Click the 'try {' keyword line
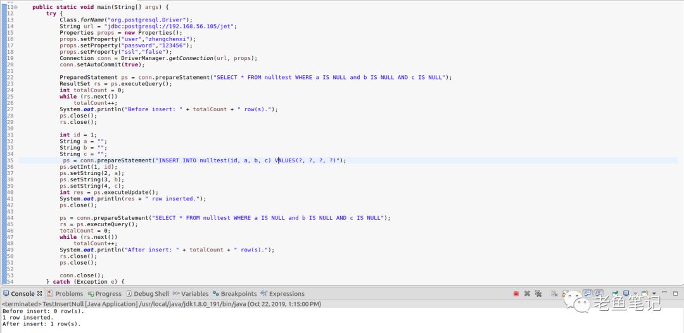 point(54,13)
